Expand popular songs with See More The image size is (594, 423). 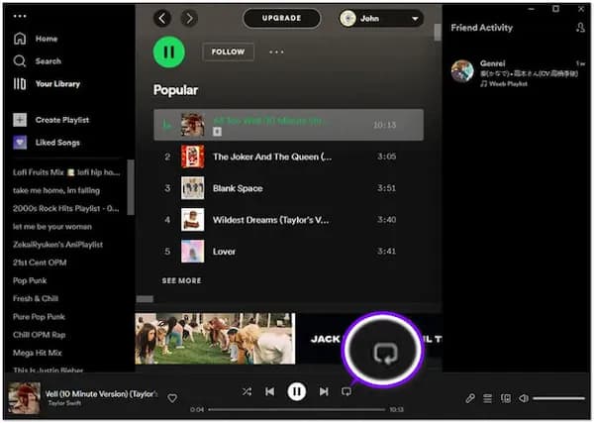coord(181,280)
